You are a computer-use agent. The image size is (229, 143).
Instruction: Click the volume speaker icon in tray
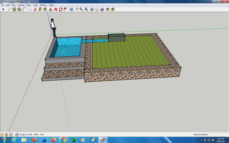(205, 140)
